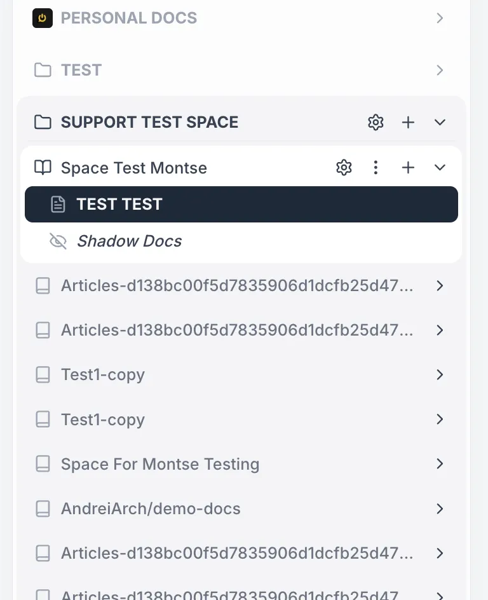Add new item to SUPPORT TEST SPACE

pyautogui.click(x=408, y=123)
